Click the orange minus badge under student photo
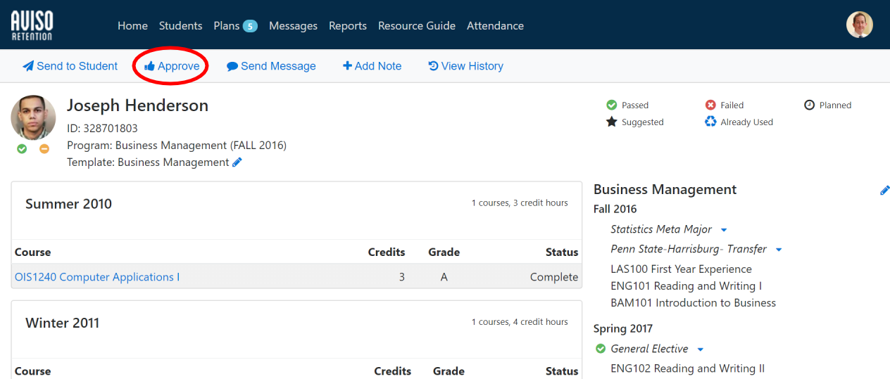Screen dimensions: 890x379 coord(44,148)
